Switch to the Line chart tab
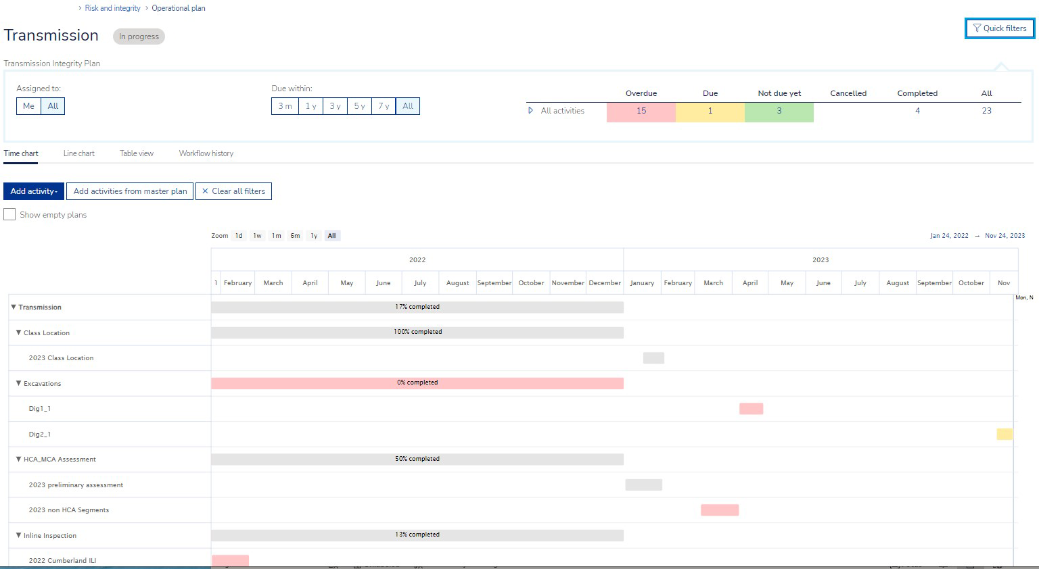 (79, 153)
